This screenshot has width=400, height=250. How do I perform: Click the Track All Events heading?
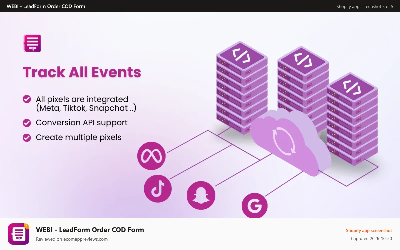click(82, 72)
